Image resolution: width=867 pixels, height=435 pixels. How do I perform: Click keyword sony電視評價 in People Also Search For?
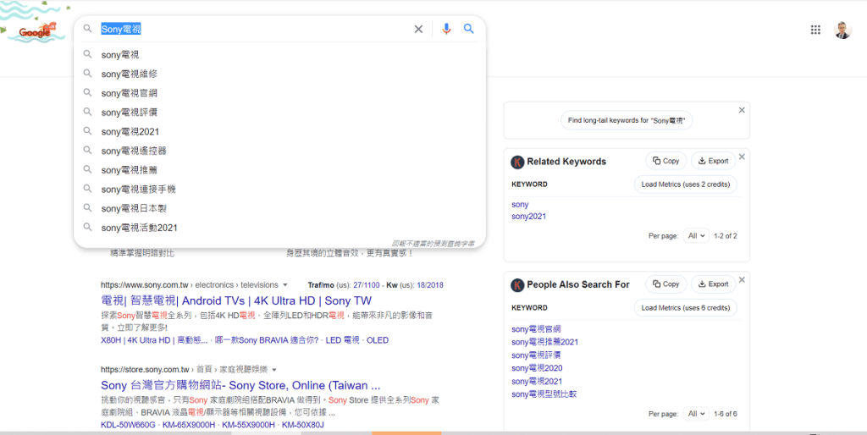tap(536, 355)
